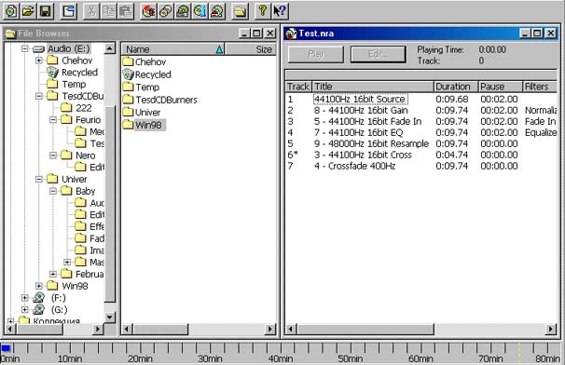The image size is (565, 365).
Task: Choose the recorder drive icon
Action: point(183,11)
